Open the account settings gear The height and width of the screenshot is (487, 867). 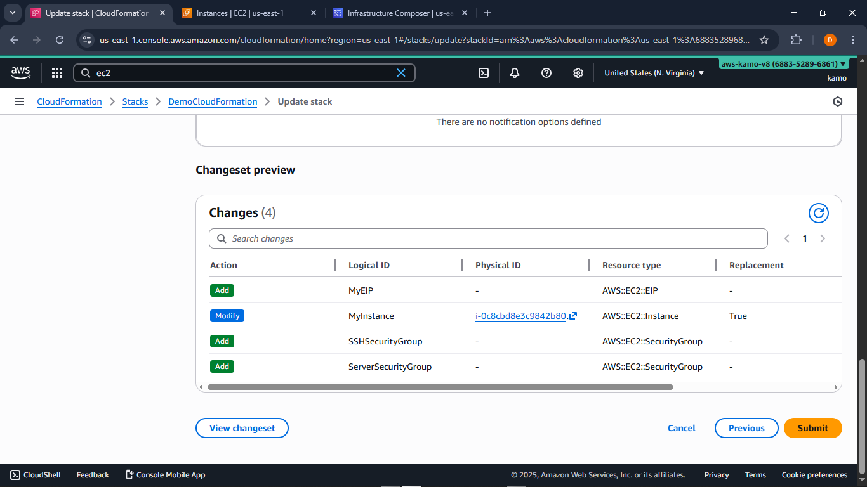pos(578,73)
